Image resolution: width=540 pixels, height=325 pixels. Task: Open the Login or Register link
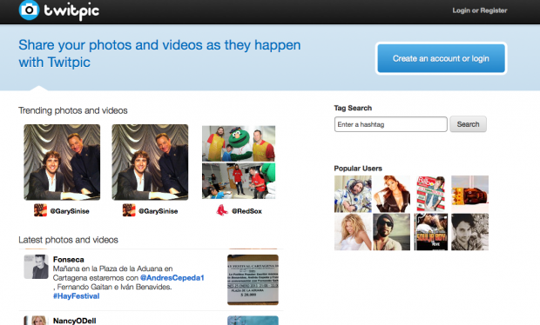pos(480,10)
